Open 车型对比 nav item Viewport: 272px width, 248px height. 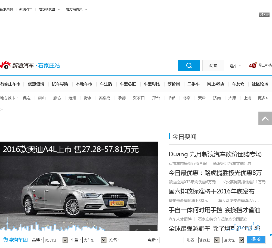point(152,84)
